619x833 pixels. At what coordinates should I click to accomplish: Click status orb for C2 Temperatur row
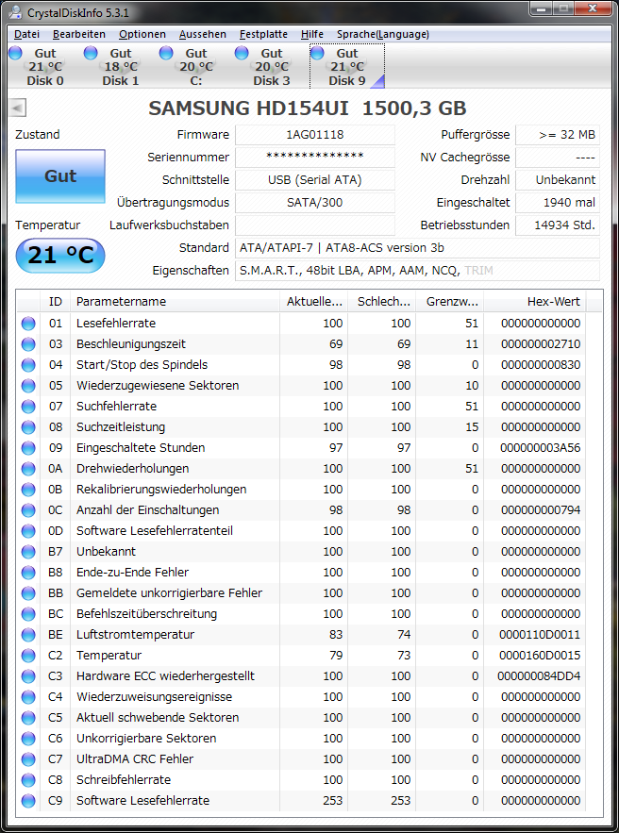click(28, 655)
